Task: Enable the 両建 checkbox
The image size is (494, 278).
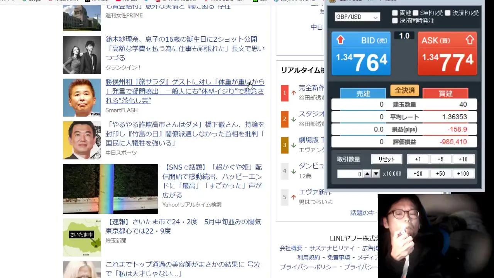Action: [395, 13]
